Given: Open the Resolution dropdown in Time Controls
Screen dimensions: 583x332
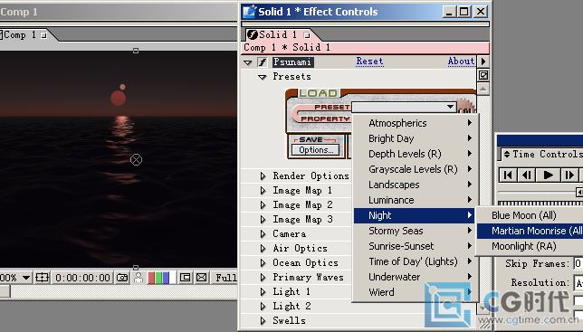Looking at the screenshot, I should pos(578,283).
